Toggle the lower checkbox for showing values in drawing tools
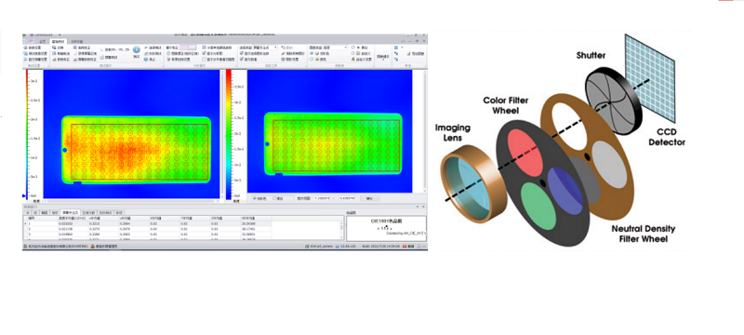Image resolution: width=744 pixels, height=335 pixels. pyautogui.click(x=242, y=59)
